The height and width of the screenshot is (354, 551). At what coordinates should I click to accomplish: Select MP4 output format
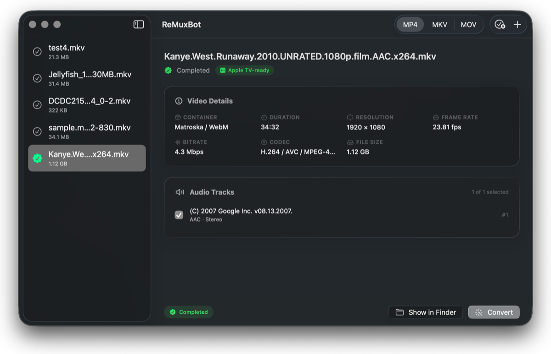coord(410,25)
